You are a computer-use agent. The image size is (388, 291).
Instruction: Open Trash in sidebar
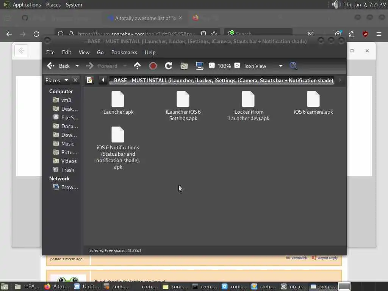click(x=64, y=170)
